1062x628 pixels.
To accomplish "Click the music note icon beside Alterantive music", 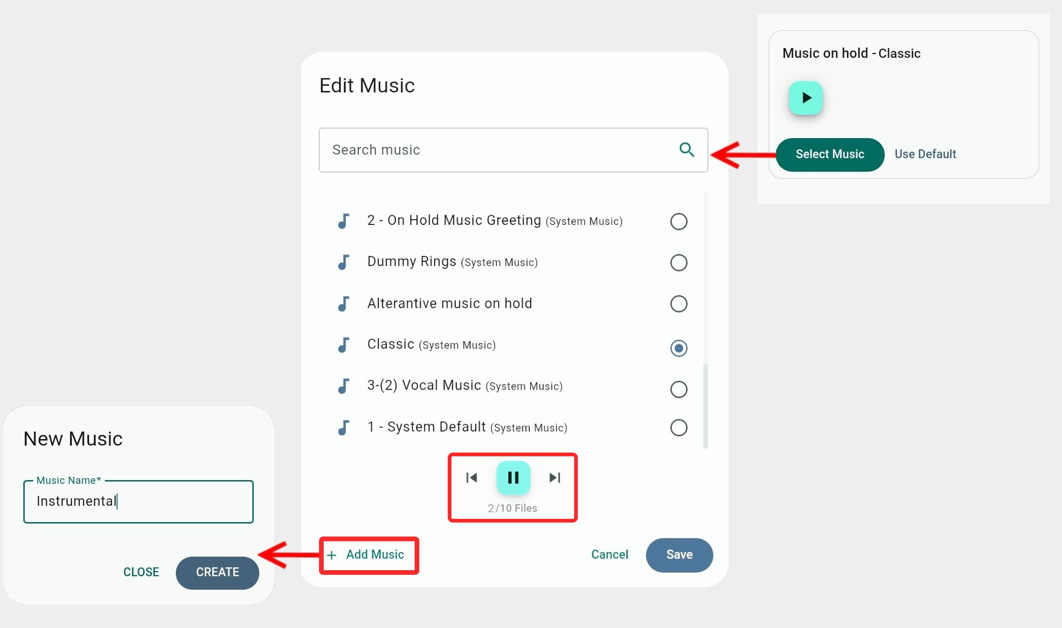I will [x=344, y=304].
